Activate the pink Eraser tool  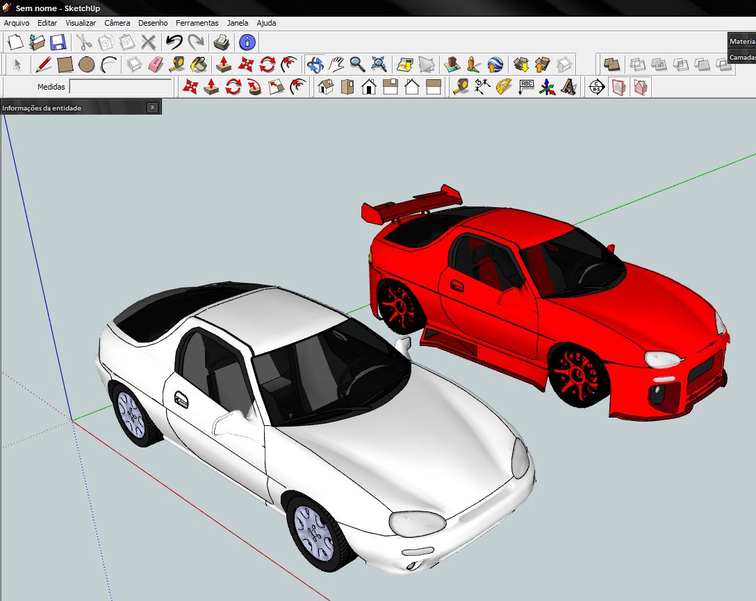(156, 65)
